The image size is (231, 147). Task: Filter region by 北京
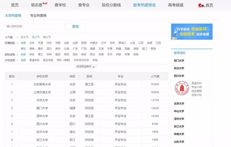32,43
